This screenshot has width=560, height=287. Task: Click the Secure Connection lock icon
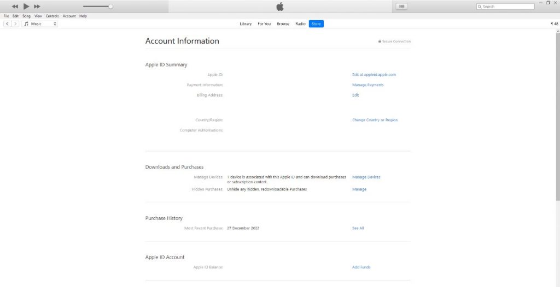380,41
